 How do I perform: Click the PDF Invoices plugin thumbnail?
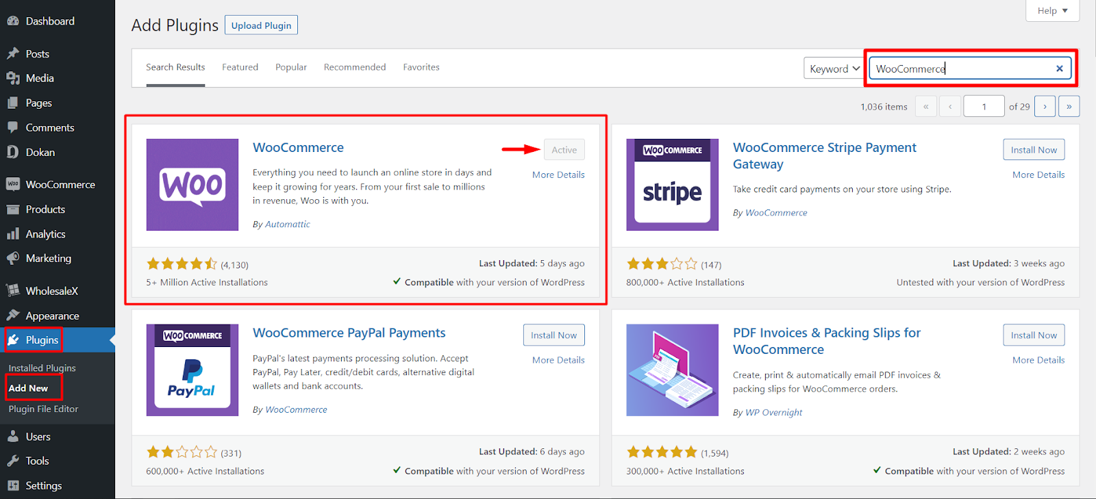[x=672, y=370]
